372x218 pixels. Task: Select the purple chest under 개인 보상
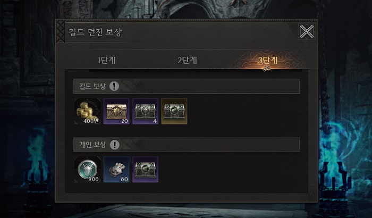point(146,170)
